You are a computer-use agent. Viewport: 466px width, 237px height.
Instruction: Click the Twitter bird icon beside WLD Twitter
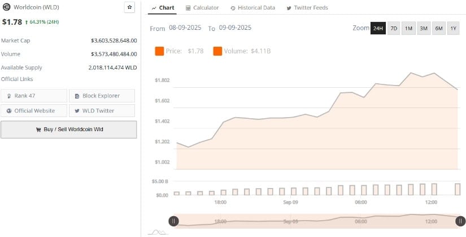[77, 111]
